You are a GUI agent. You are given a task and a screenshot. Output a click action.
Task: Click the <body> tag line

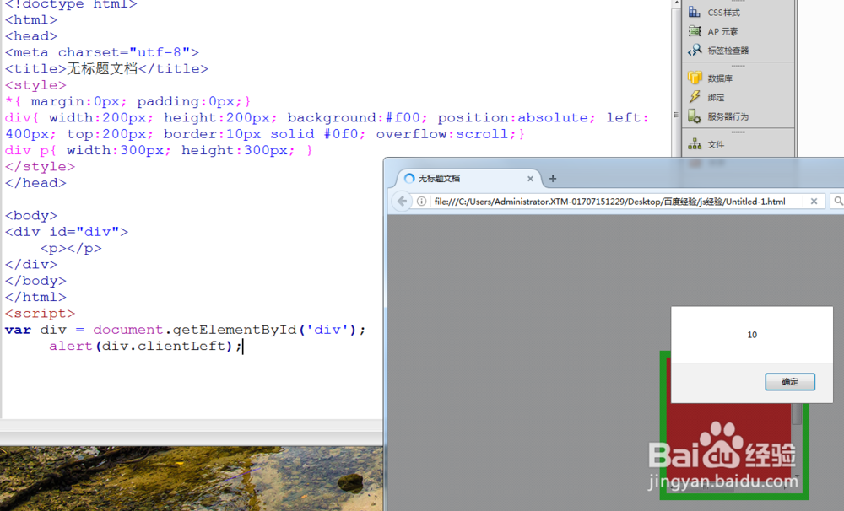pos(31,216)
